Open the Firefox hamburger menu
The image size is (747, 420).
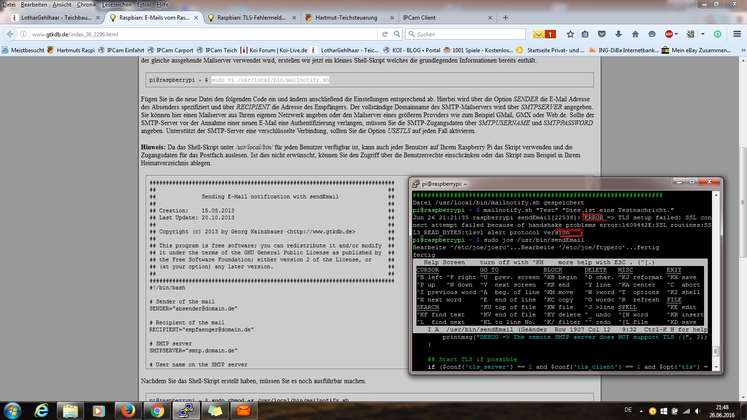(737, 34)
